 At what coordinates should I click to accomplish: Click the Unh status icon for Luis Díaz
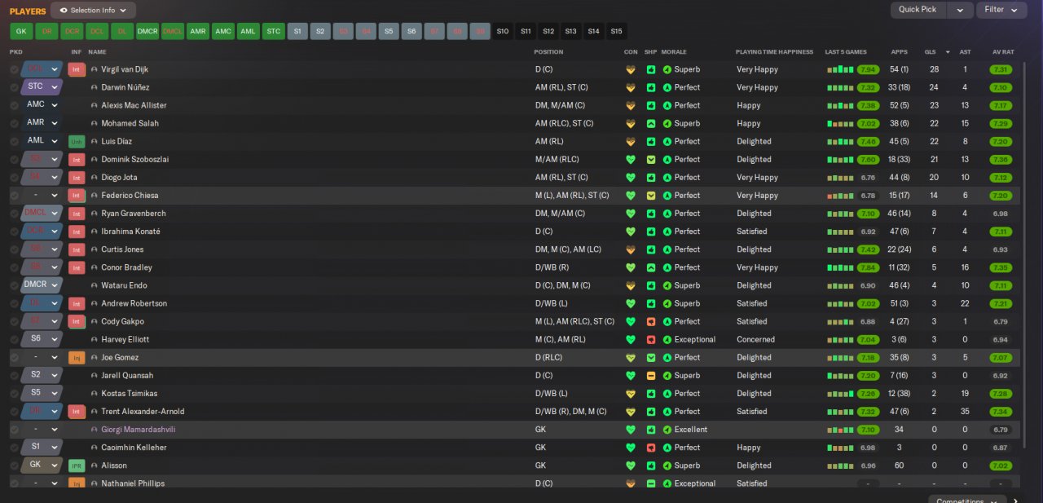click(77, 141)
